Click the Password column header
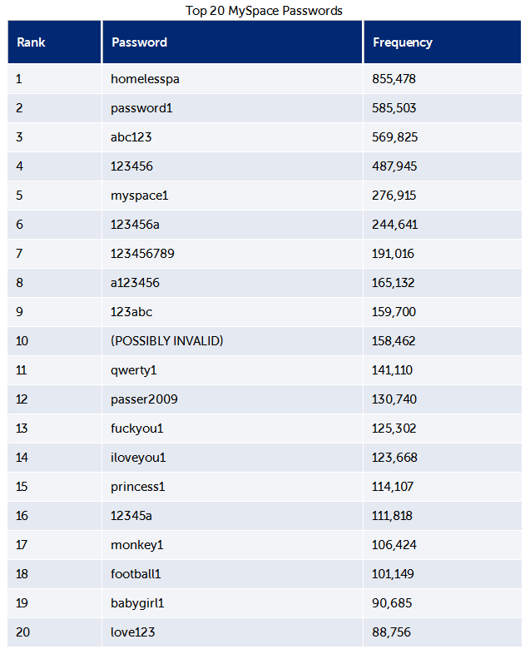Image resolution: width=530 pixels, height=654 pixels. 139,42
